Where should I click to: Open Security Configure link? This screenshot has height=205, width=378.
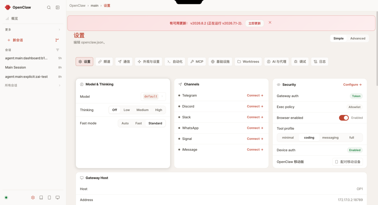352,84
